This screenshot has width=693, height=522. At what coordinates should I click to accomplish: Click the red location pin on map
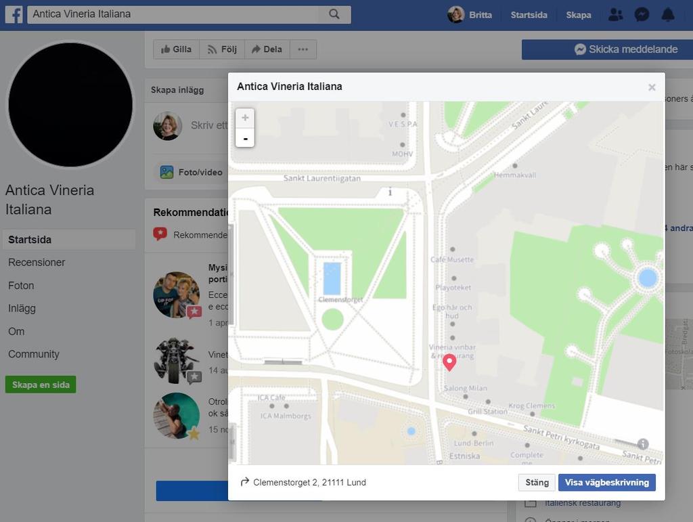(449, 362)
